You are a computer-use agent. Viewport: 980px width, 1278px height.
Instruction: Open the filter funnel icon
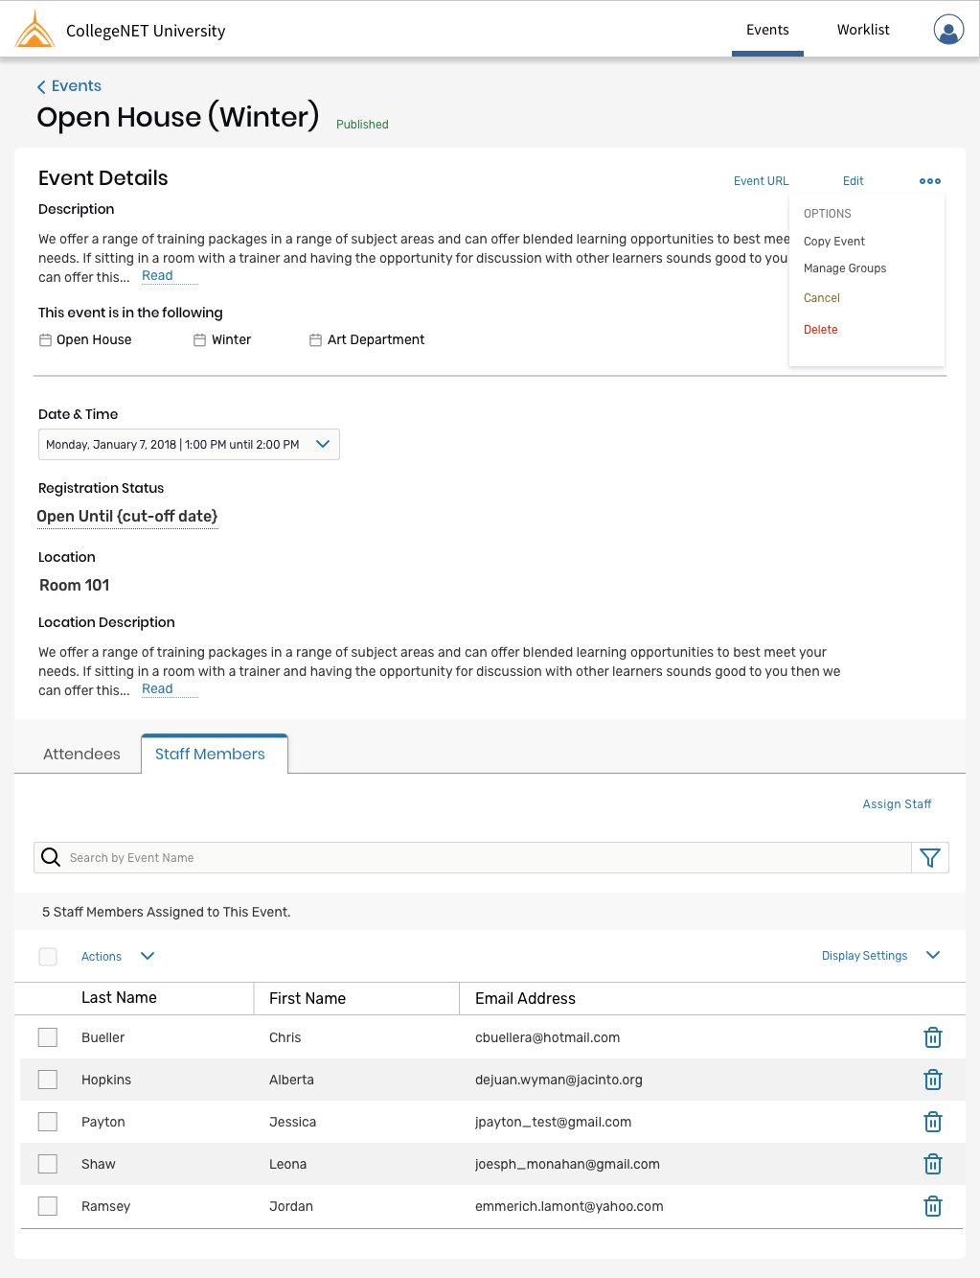[930, 857]
